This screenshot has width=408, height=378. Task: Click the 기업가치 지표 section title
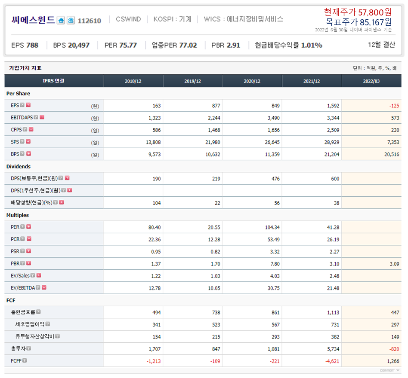[25, 68]
